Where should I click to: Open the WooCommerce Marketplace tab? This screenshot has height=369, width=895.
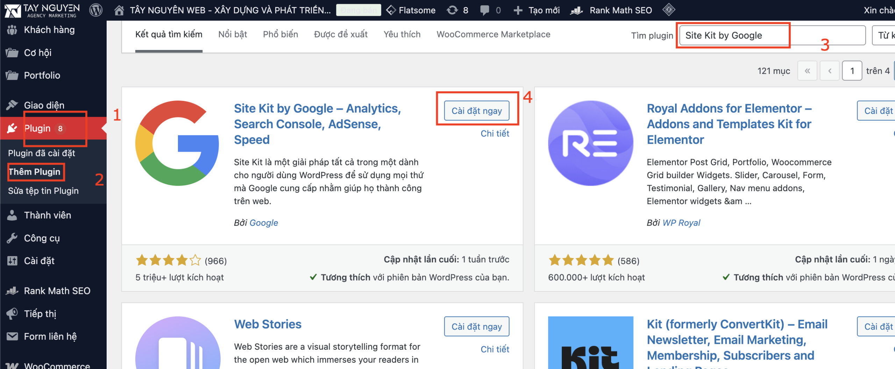493,34
